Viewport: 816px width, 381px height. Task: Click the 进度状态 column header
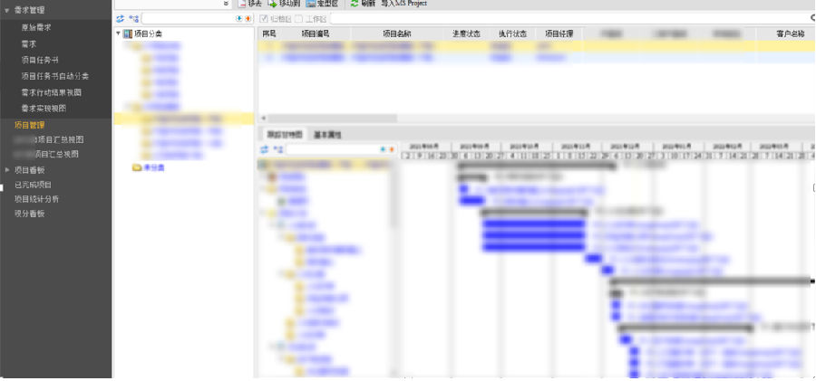pos(466,33)
